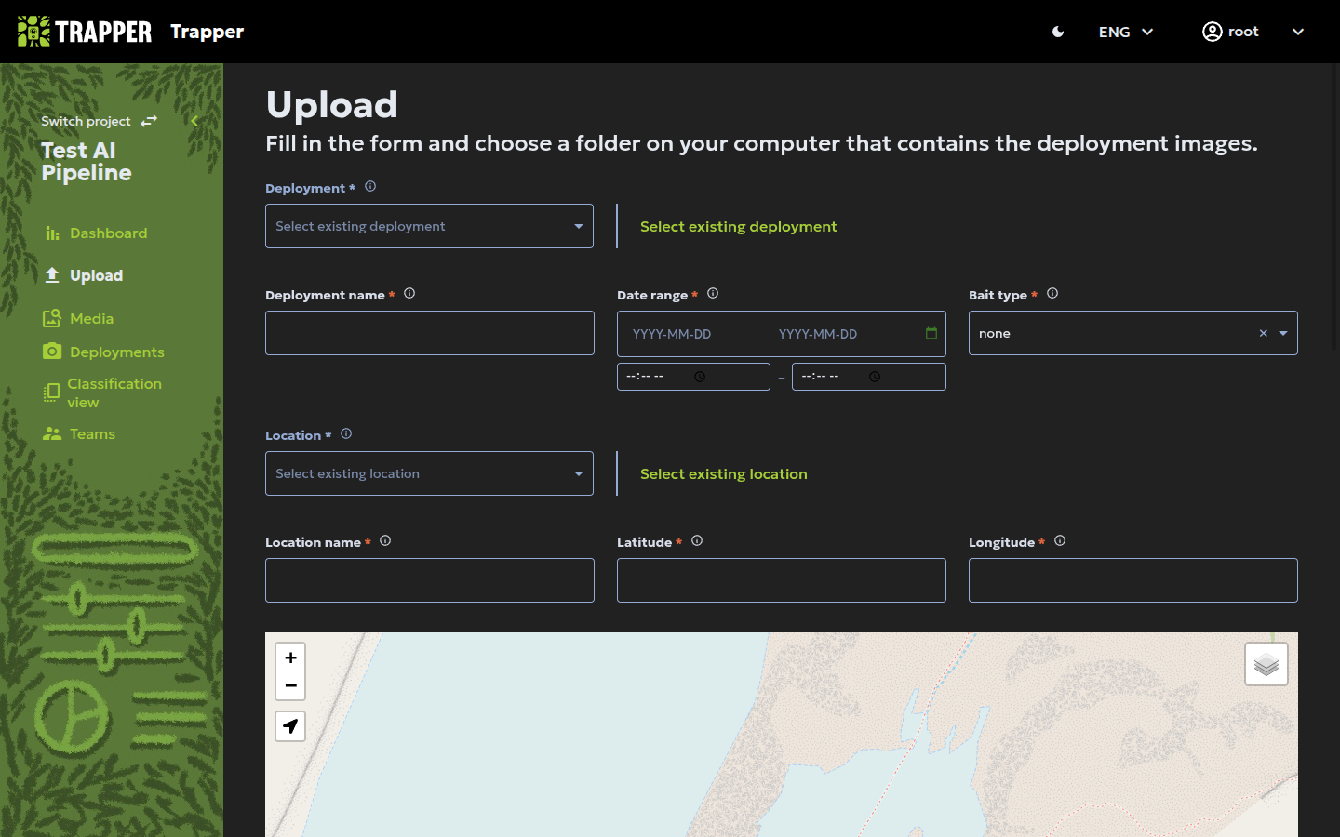Screen dimensions: 1340x837
Task: Expand the Bait type dropdown arrow
Action: click(x=1283, y=333)
